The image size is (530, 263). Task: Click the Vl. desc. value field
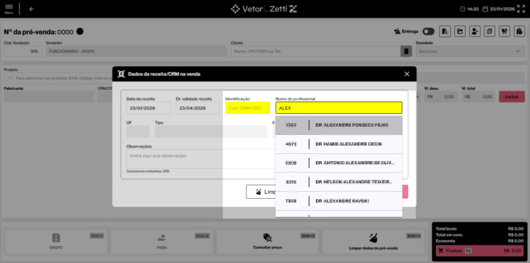click(441, 97)
